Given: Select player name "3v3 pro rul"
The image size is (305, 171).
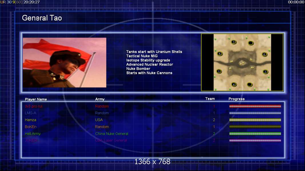Looking at the screenshot, I should tap(33, 106).
